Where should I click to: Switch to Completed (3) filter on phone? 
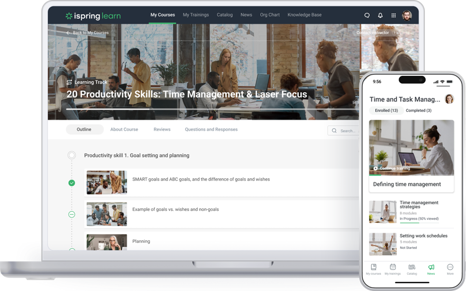coord(418,110)
